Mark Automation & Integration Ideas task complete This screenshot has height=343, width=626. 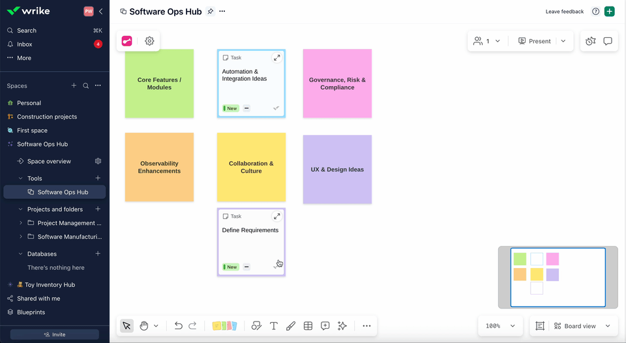click(x=276, y=108)
